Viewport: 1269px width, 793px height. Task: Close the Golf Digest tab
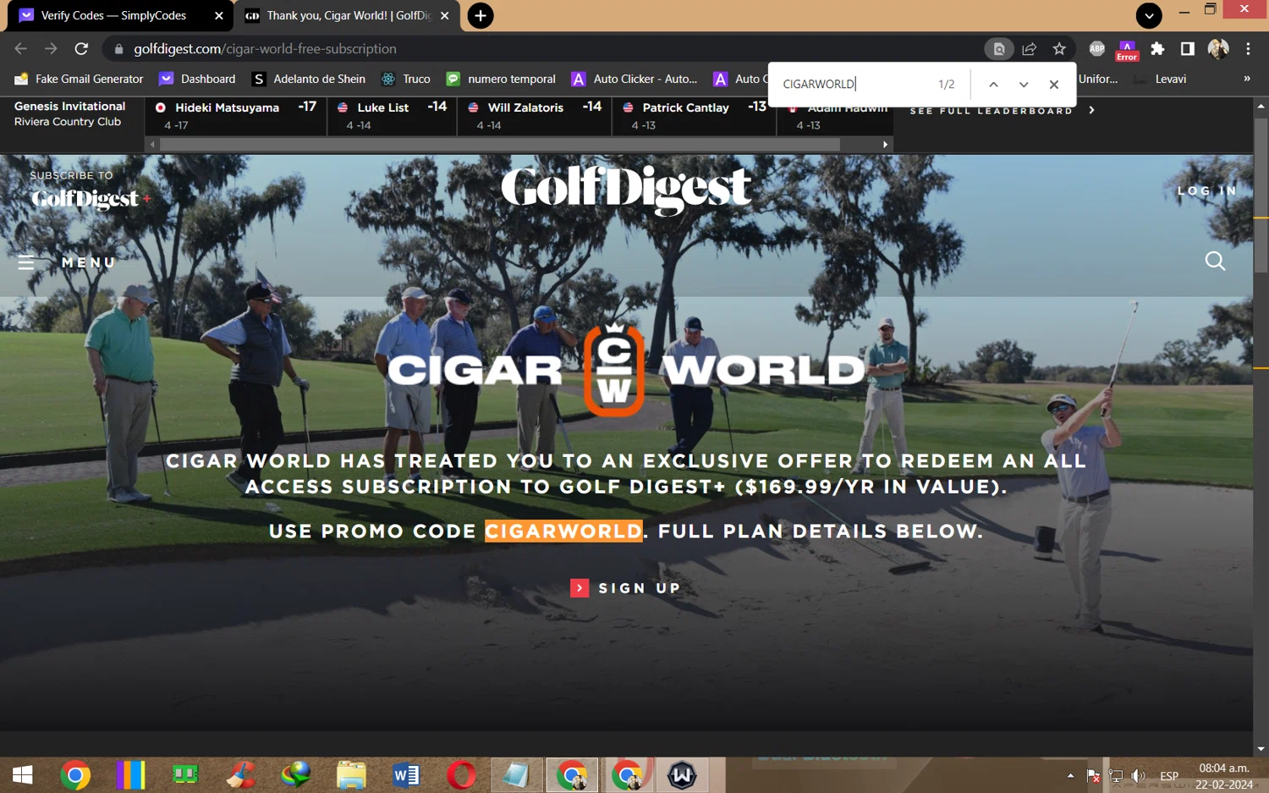445,15
